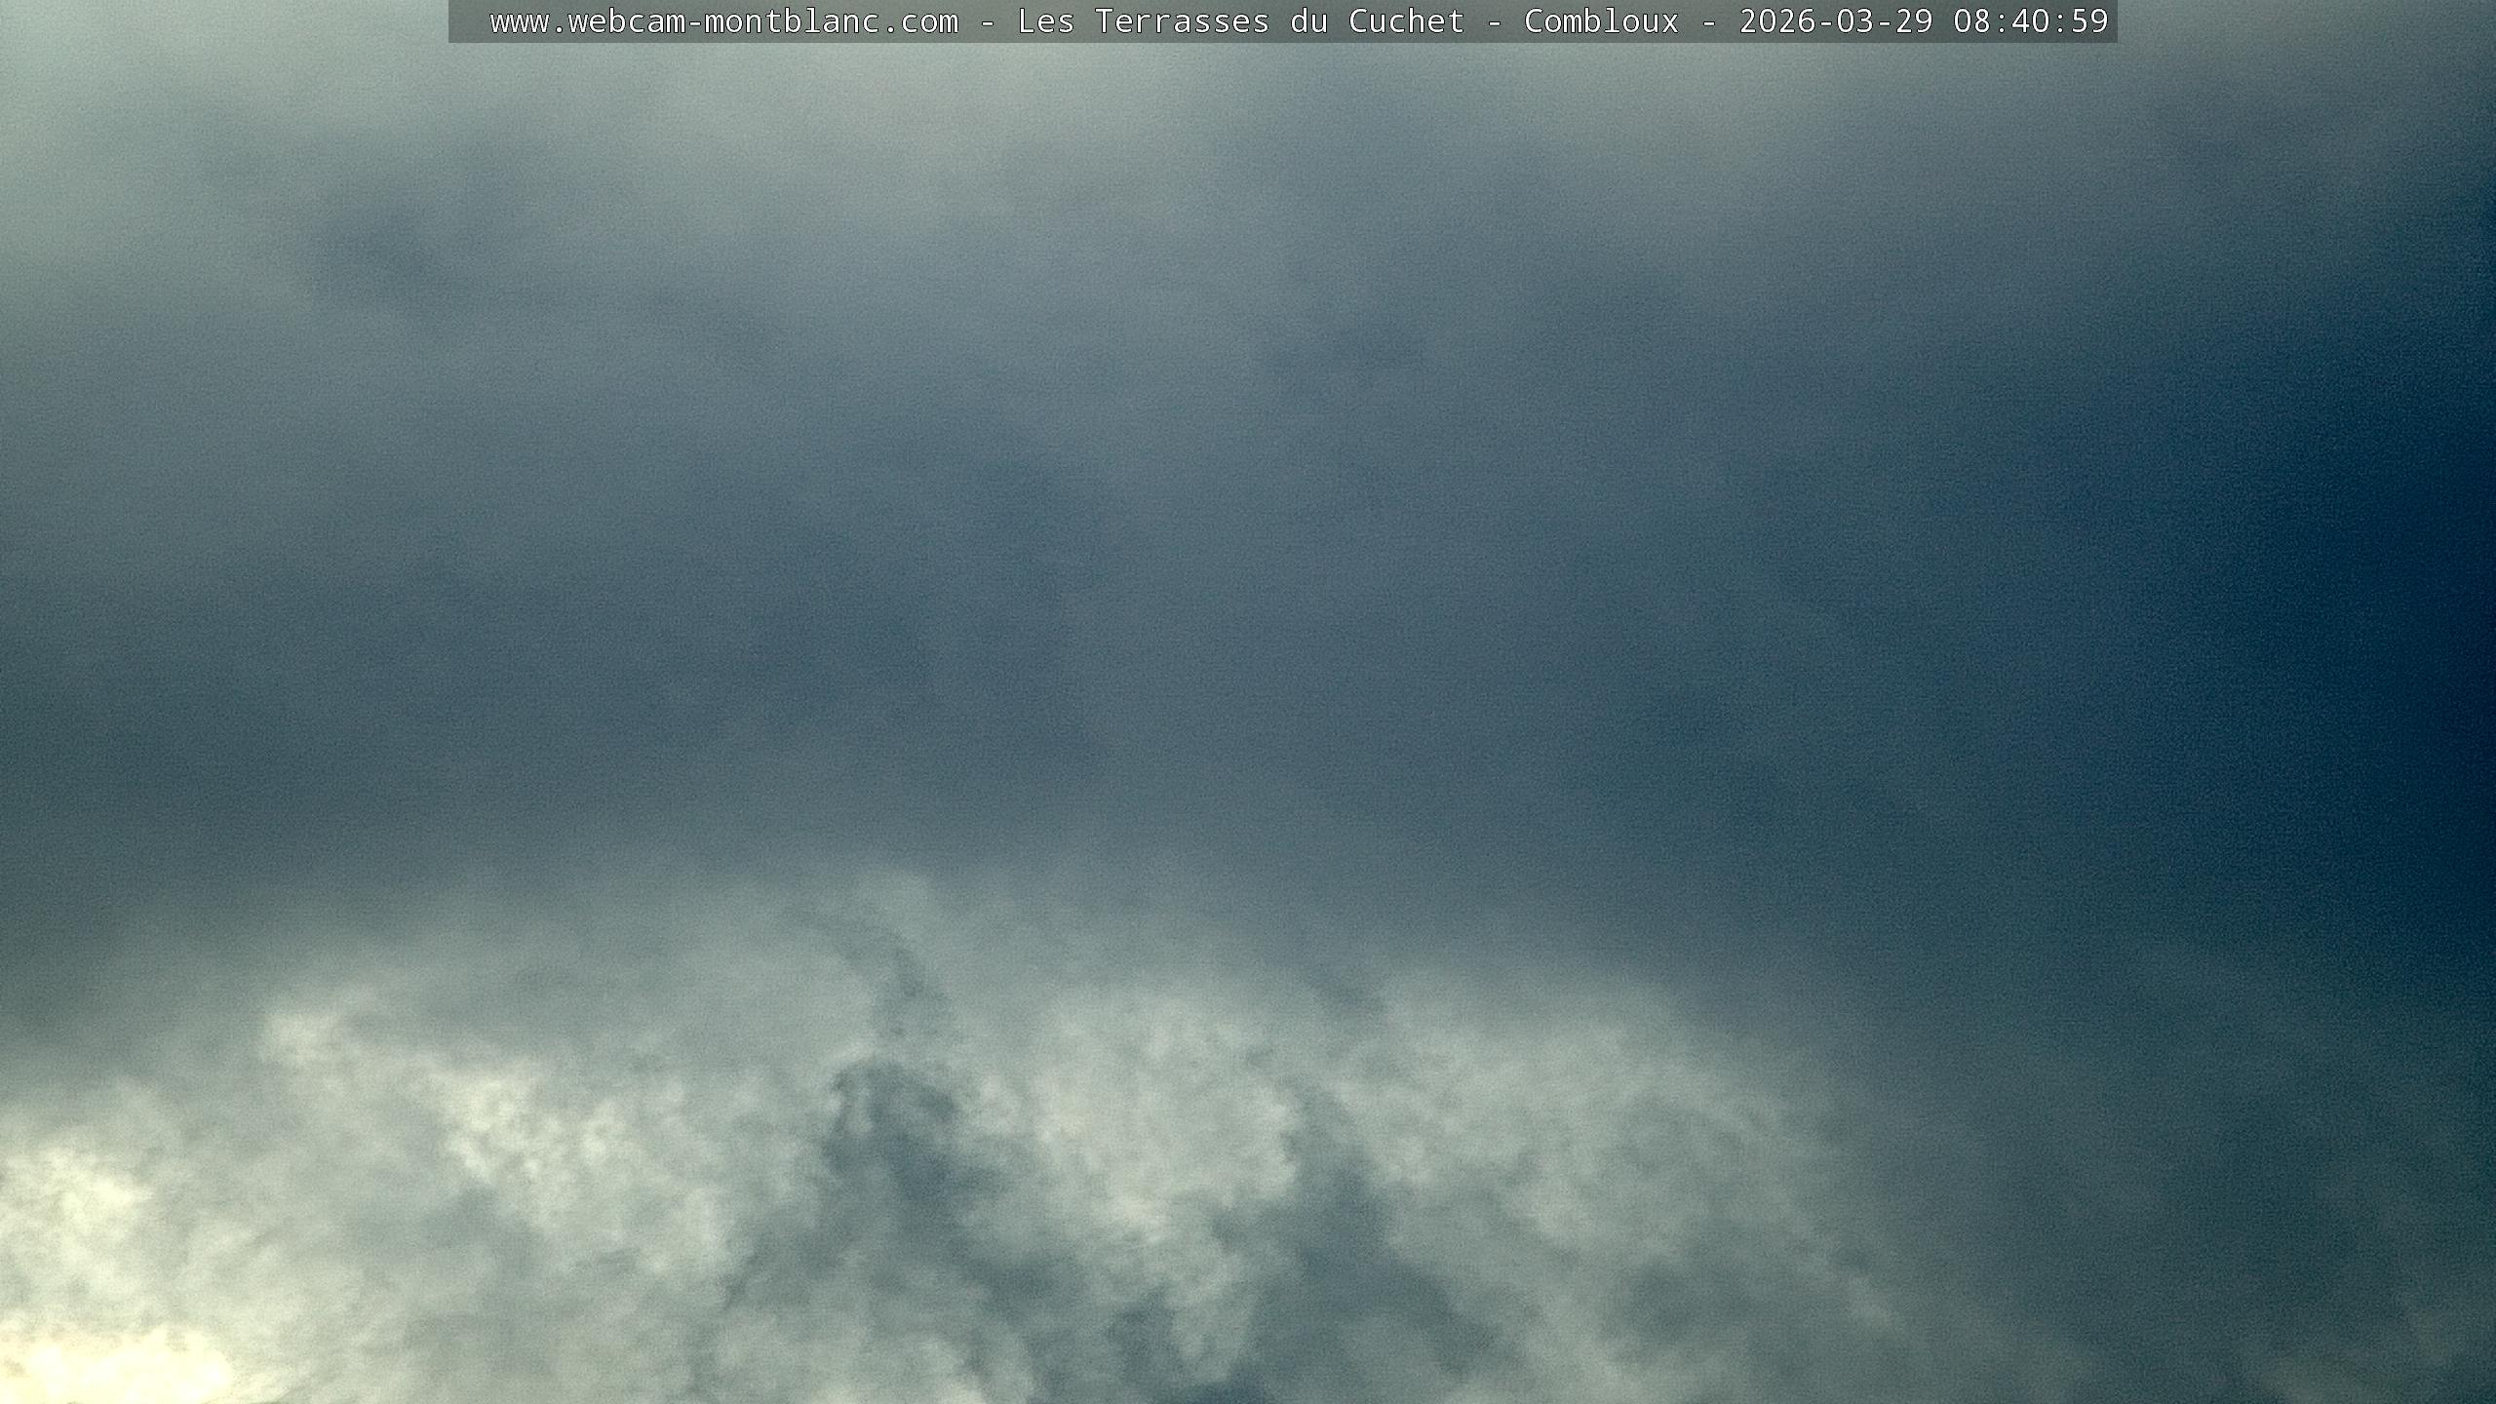Click the 2026-03-29 date stamp

coord(1835,21)
